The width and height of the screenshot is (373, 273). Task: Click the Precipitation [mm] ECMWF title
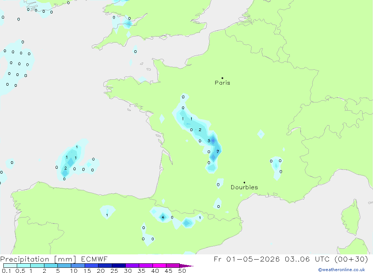point(54,259)
